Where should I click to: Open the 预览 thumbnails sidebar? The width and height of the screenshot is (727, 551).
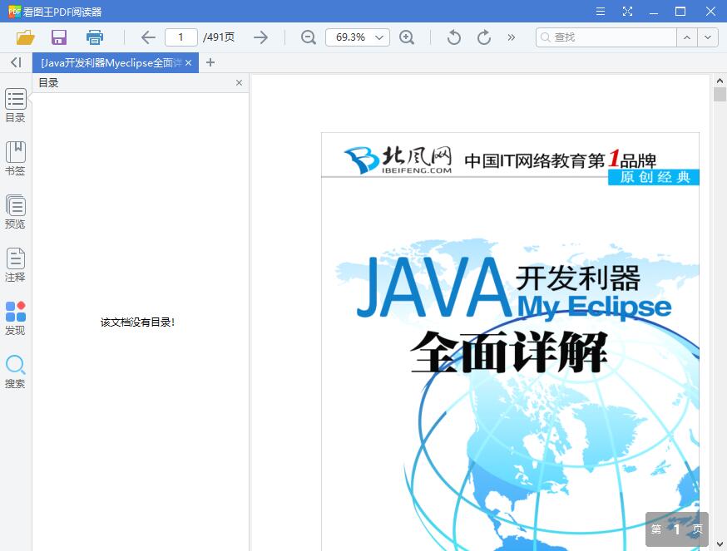[15, 212]
